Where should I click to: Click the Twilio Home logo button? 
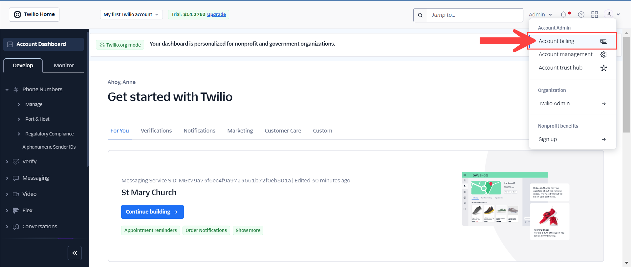(x=34, y=14)
